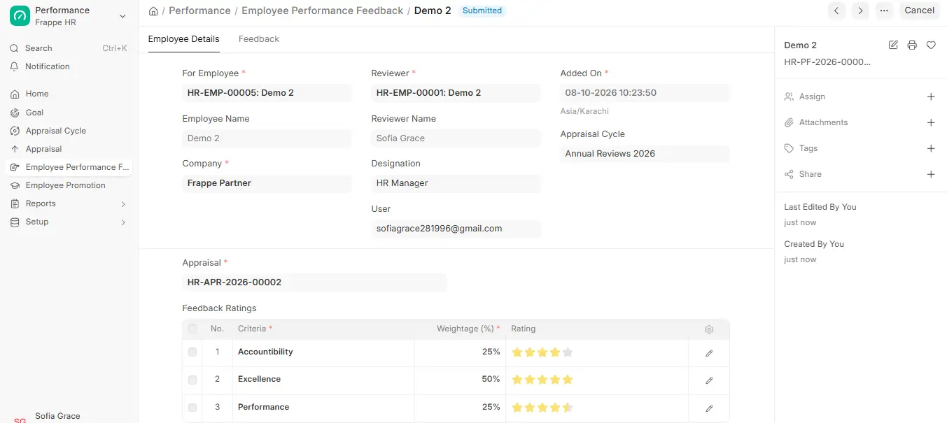Viewport: 947px width, 423px height.
Task: Edit the Performance criteria row pencil icon
Action: 709,408
